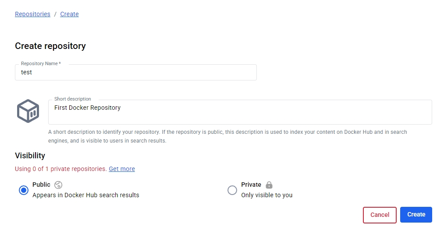
Task: Click the blue Create button
Action: [x=416, y=215]
